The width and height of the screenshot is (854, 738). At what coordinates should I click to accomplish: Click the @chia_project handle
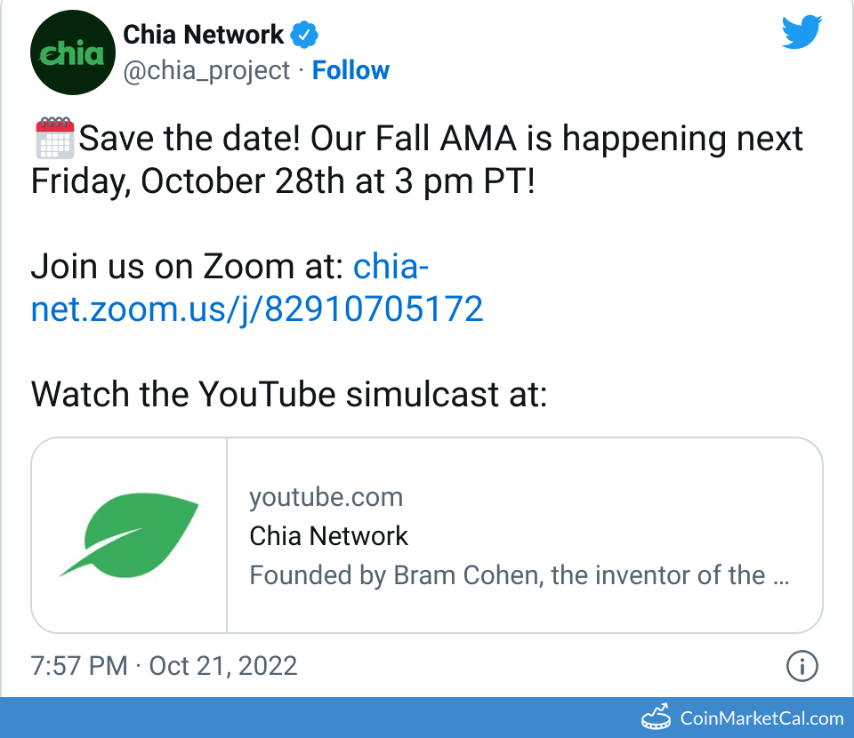pyautogui.click(x=206, y=71)
